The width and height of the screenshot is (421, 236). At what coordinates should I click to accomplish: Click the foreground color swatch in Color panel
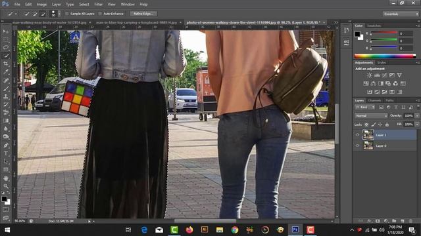(357, 34)
